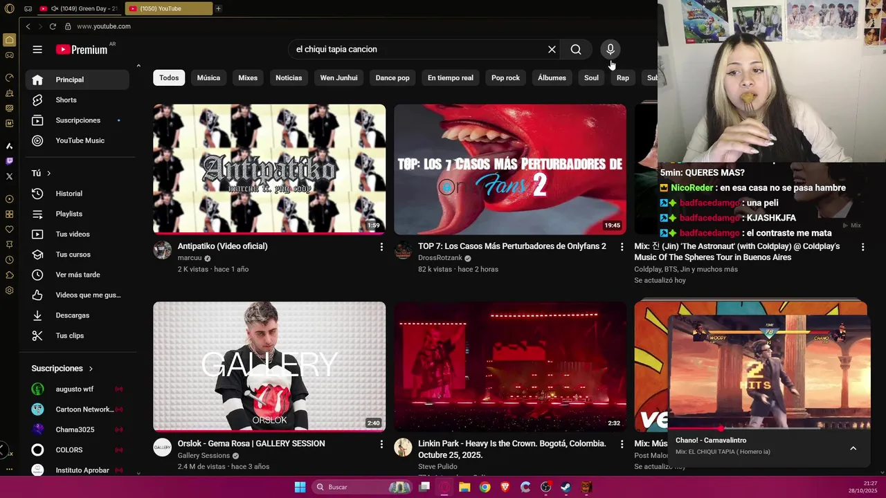The width and height of the screenshot is (886, 498).
Task: Select the 'Soul' filter chip
Action: coord(591,77)
